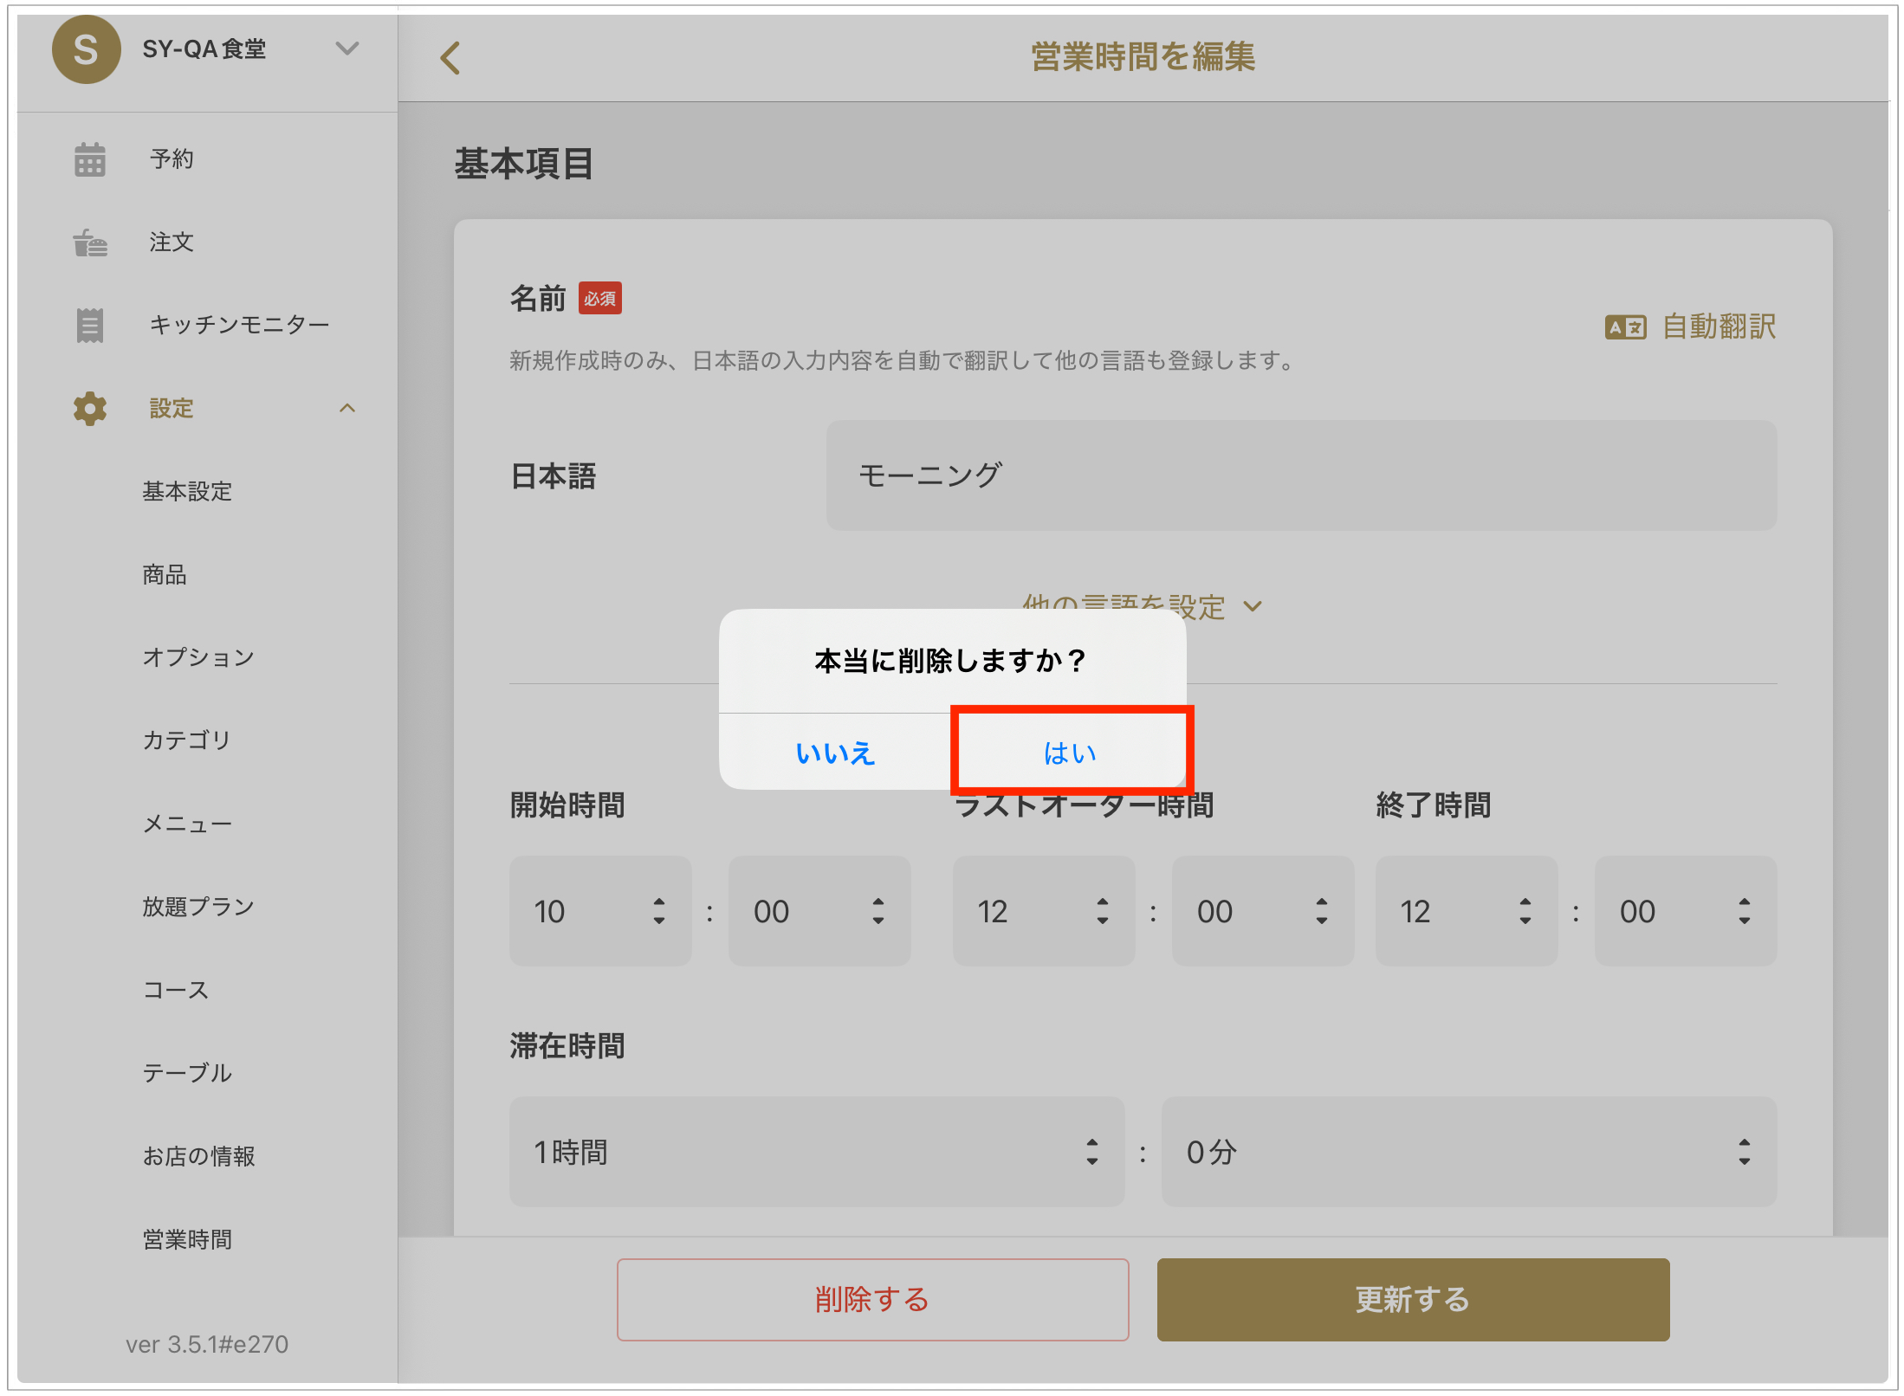Confirm deletion with はい
This screenshot has width=1904, height=1396.
(1070, 753)
